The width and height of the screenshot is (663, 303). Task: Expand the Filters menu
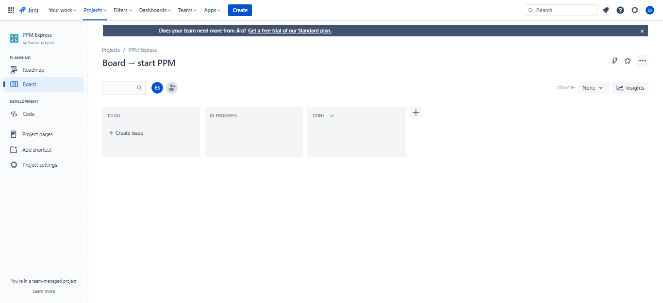(x=123, y=10)
